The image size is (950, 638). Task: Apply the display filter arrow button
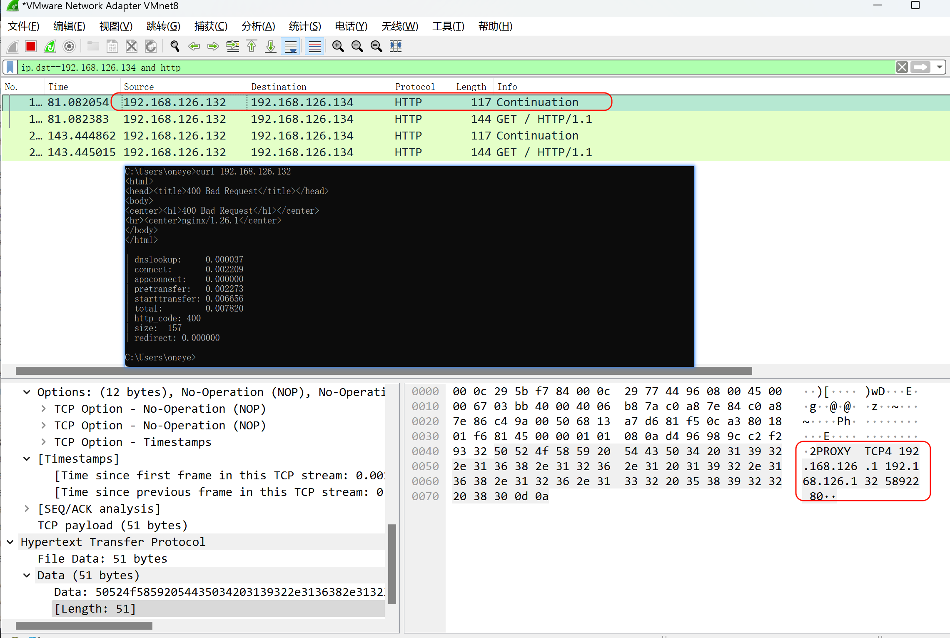[x=920, y=67]
